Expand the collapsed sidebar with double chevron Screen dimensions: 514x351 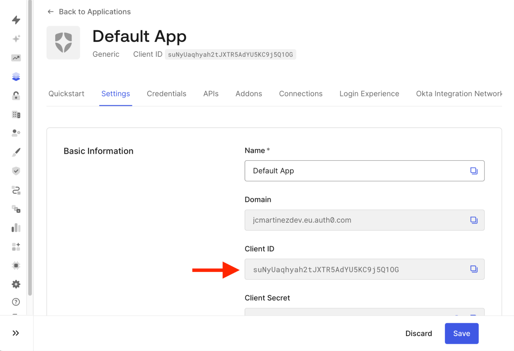click(16, 333)
